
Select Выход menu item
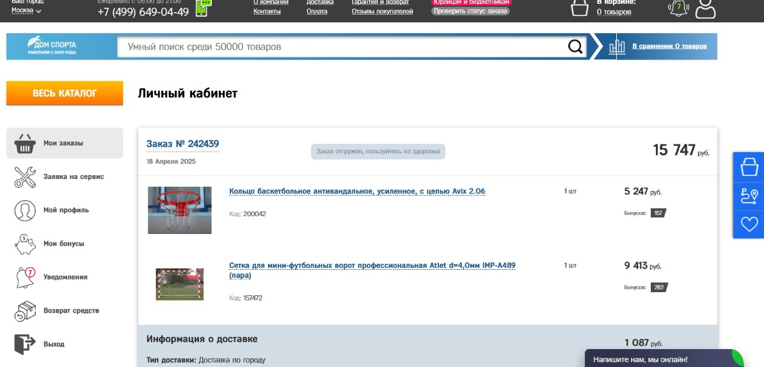pos(54,344)
